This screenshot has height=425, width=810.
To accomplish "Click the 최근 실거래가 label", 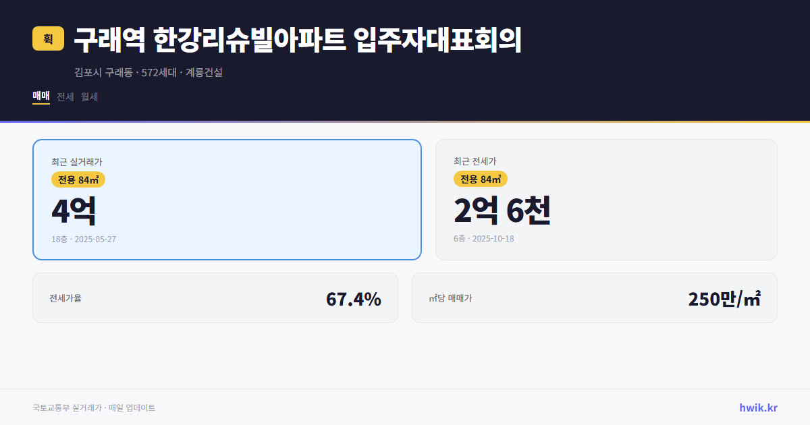I will coord(76,162).
